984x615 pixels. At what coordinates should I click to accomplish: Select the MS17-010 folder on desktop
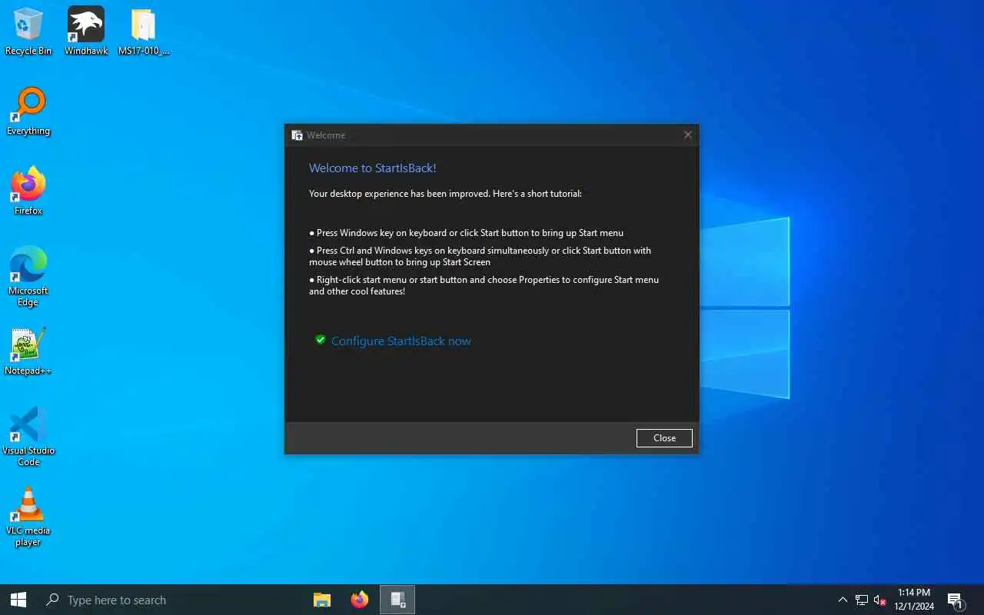pos(144,32)
